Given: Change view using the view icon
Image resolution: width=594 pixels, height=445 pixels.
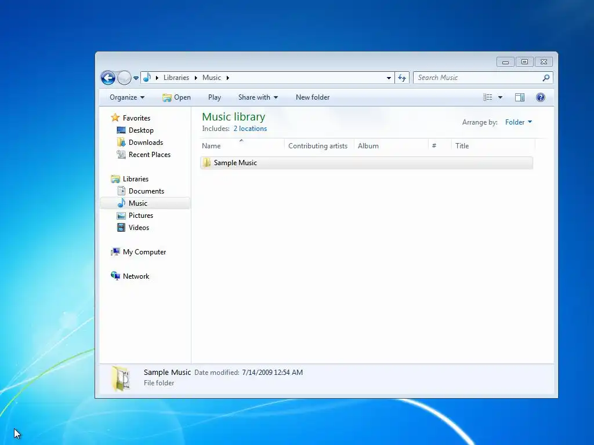Looking at the screenshot, I should (487, 97).
